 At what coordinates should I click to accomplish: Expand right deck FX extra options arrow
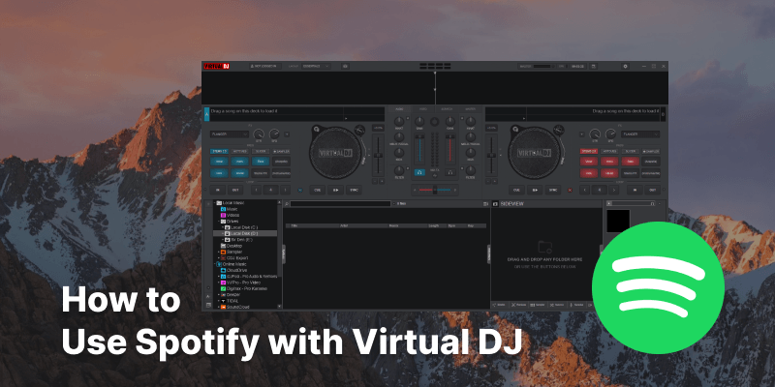(x=582, y=134)
